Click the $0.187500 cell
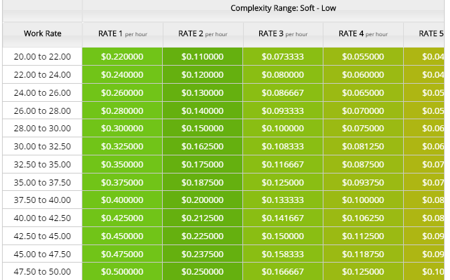The width and height of the screenshot is (450, 280). click(203, 182)
